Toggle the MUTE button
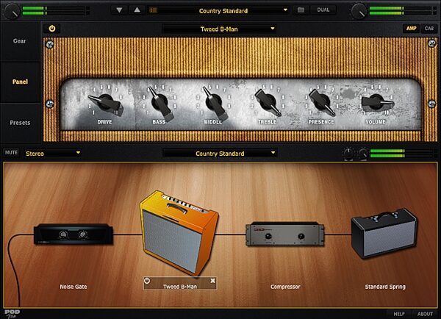The height and width of the screenshot is (319, 441). pyautogui.click(x=11, y=152)
